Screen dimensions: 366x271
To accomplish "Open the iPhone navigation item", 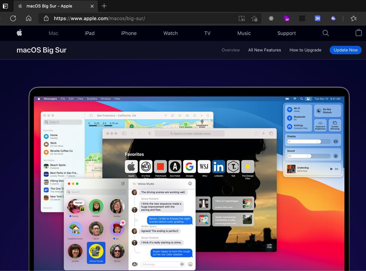I will click(x=129, y=33).
